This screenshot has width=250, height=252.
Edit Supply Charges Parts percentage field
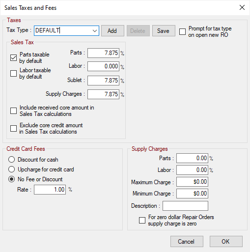coord(192,158)
